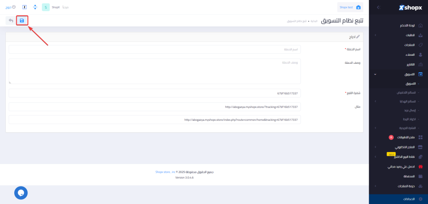Viewport: 428px width, 204px height.
Task: Open the chat support bubble
Action: click(21, 192)
